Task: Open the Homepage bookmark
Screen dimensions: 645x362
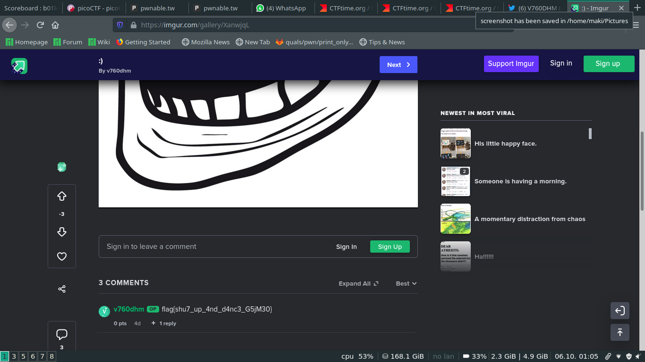Action: (x=27, y=42)
